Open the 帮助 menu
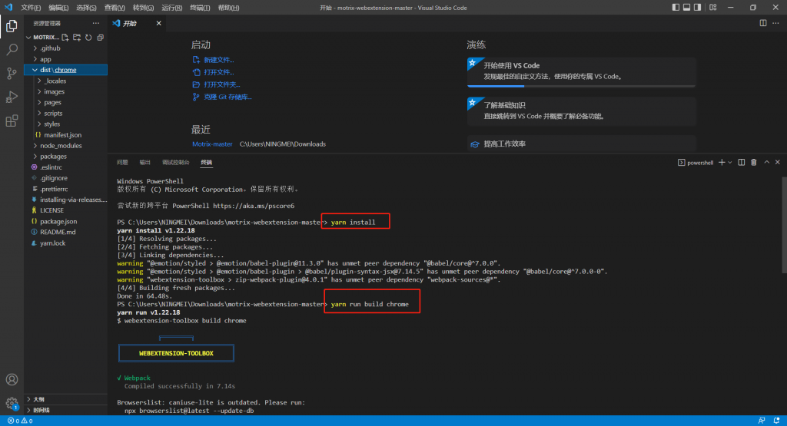This screenshot has height=426, width=787. [228, 8]
